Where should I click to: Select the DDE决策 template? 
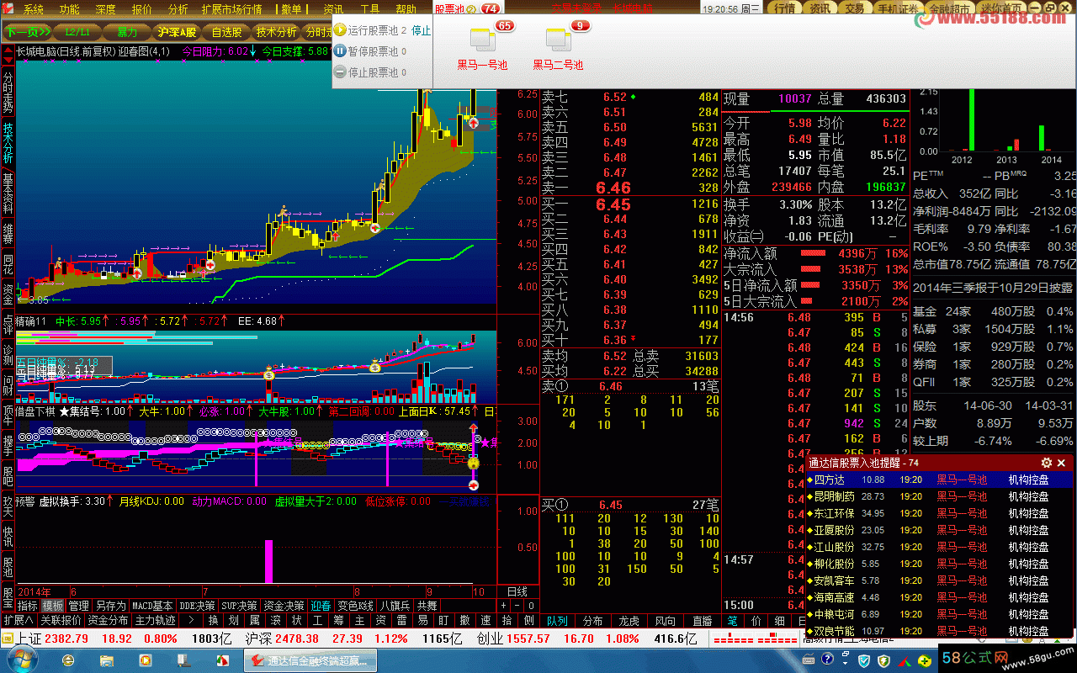(197, 606)
